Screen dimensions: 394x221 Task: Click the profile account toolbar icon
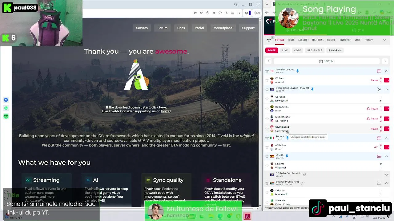point(239,13)
